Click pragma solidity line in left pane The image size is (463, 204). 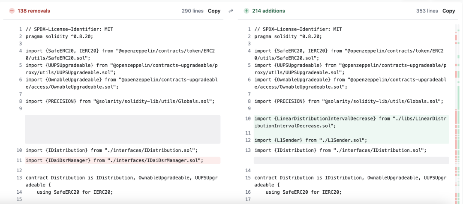click(59, 36)
